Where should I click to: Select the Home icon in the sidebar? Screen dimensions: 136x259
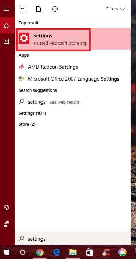point(6,25)
